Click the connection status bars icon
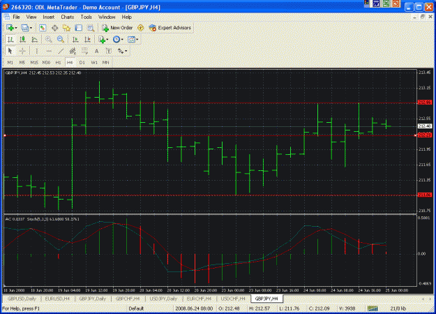This screenshot has height=314, width=436. tap(373, 308)
